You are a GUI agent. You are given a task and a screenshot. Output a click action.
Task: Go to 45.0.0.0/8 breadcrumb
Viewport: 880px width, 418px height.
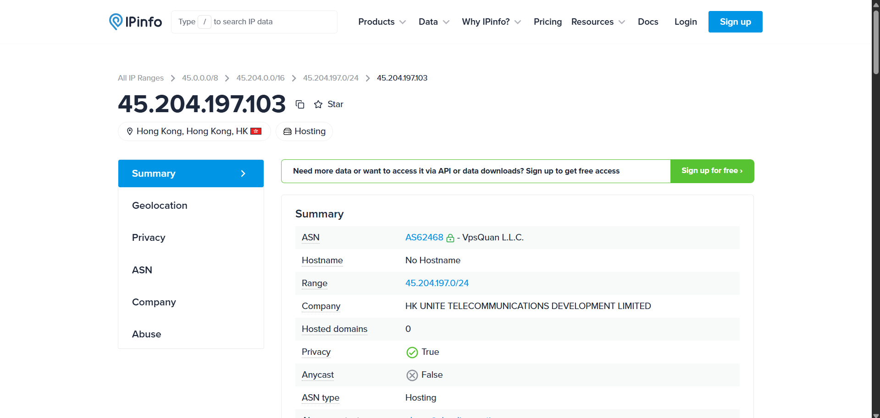(x=200, y=78)
